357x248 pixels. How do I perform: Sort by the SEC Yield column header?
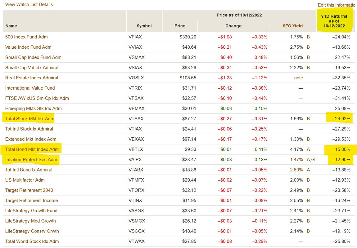pyautogui.click(x=292, y=26)
